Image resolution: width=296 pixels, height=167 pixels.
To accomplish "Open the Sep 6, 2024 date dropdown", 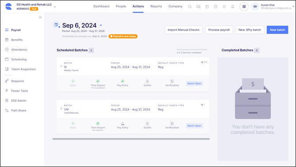I will 101,25.
